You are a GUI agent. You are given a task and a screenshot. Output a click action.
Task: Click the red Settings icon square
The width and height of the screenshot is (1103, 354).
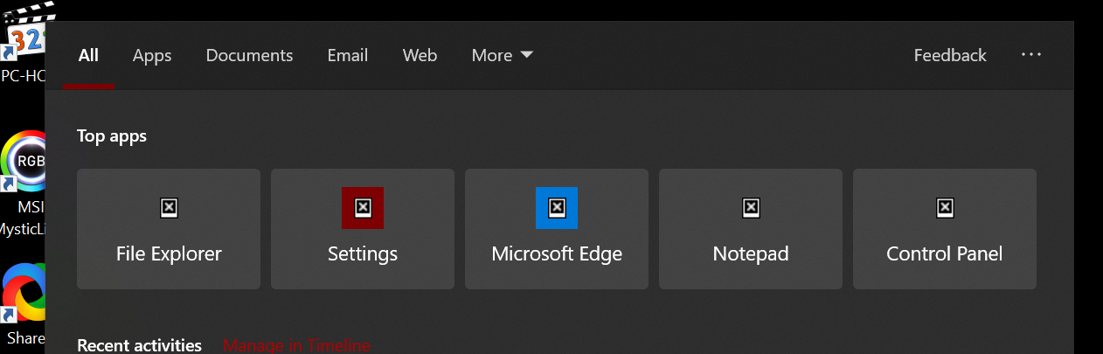[x=363, y=208]
